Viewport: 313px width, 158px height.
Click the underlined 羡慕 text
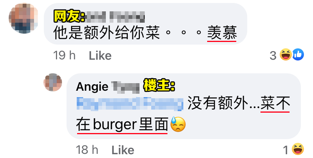click(222, 33)
